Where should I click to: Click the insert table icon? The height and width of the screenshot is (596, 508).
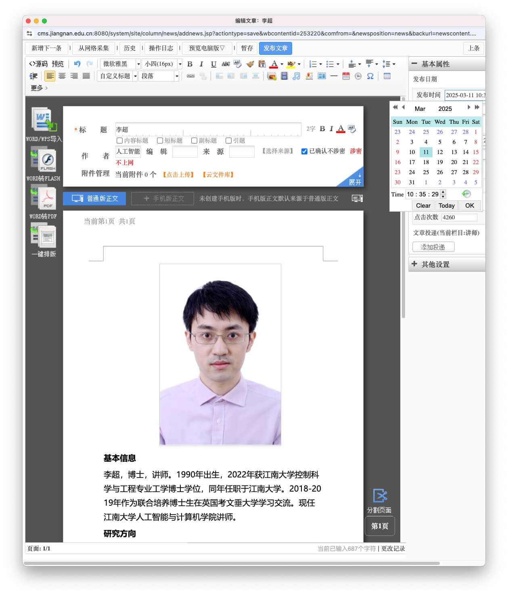[x=387, y=76]
